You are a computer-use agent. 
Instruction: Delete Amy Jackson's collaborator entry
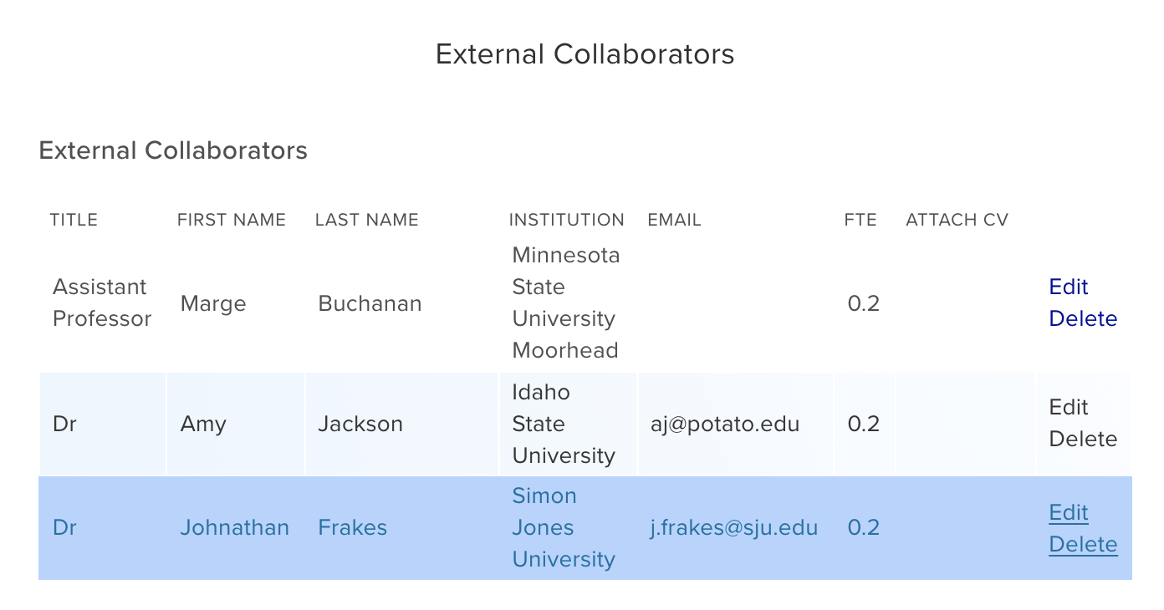tap(1083, 439)
